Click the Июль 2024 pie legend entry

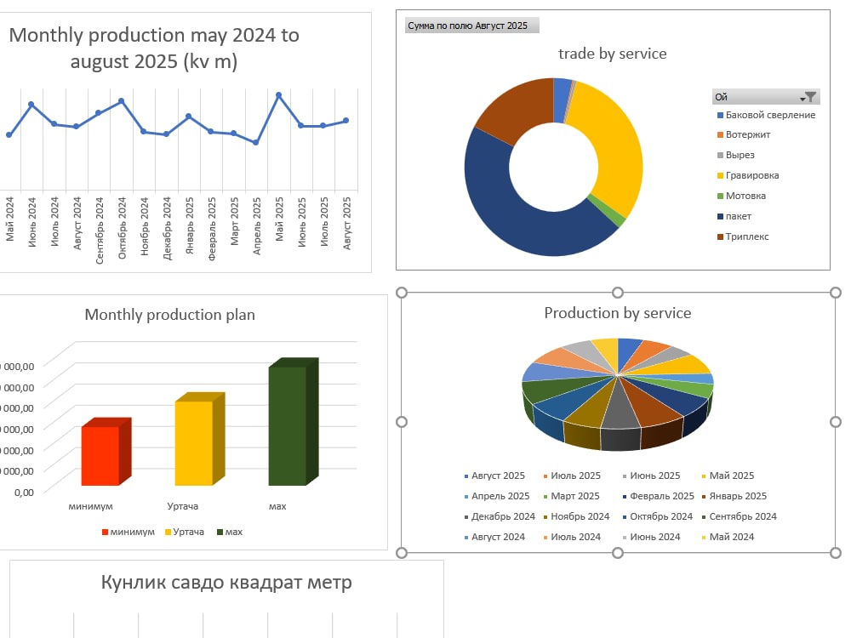[x=572, y=537]
